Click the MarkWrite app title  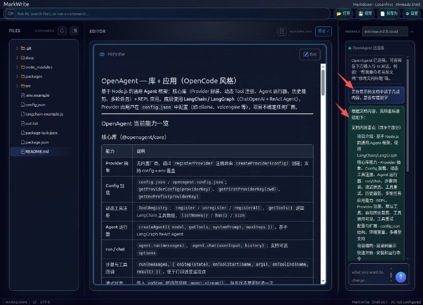point(16,4)
